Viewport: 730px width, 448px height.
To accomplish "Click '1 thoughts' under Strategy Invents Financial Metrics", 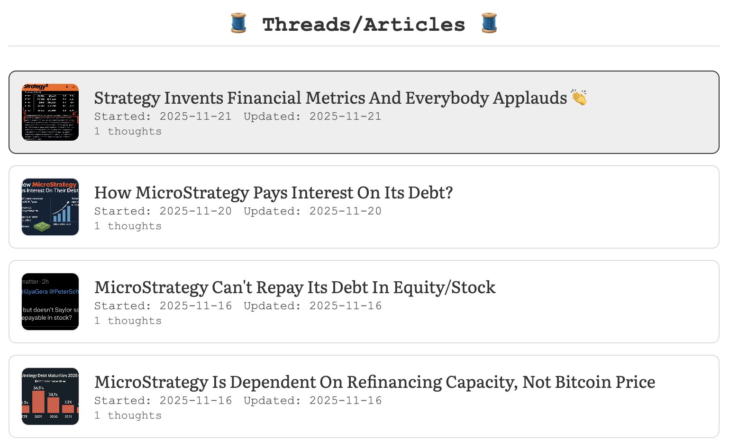I will coord(128,132).
